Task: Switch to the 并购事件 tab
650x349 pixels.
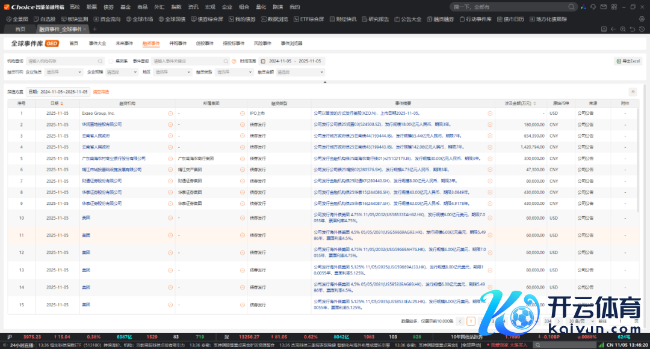Action: point(178,43)
